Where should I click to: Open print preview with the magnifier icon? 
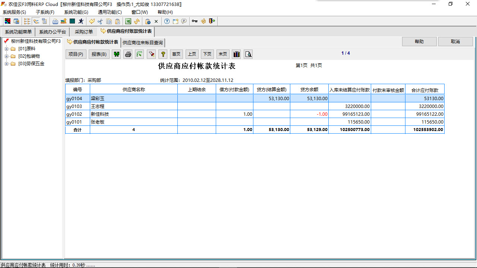248,54
